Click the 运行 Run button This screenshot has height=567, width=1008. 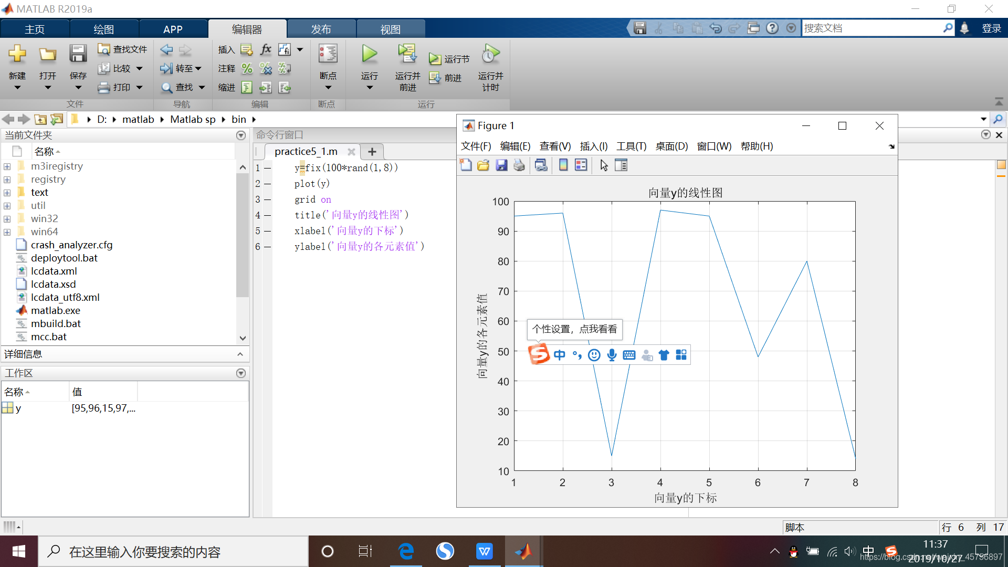click(x=369, y=58)
